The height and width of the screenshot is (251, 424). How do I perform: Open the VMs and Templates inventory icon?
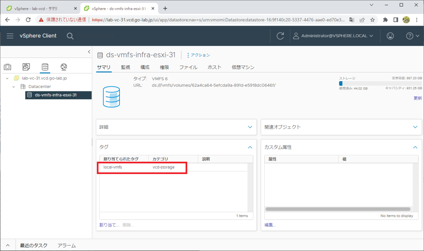pos(26,67)
